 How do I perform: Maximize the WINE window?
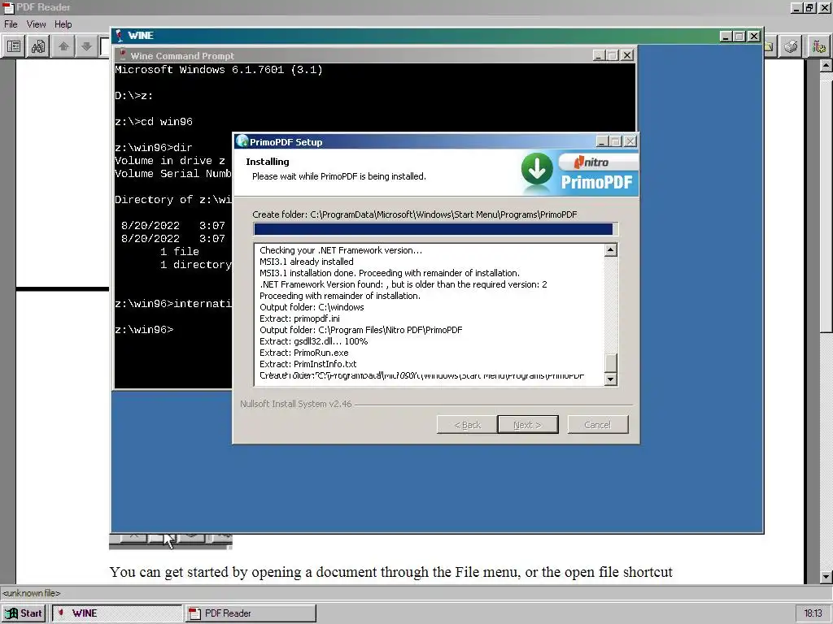point(739,36)
